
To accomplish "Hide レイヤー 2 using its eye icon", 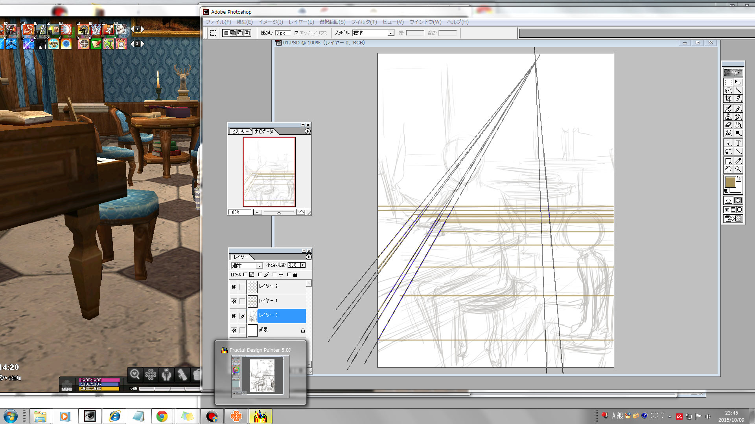I will 234,287.
